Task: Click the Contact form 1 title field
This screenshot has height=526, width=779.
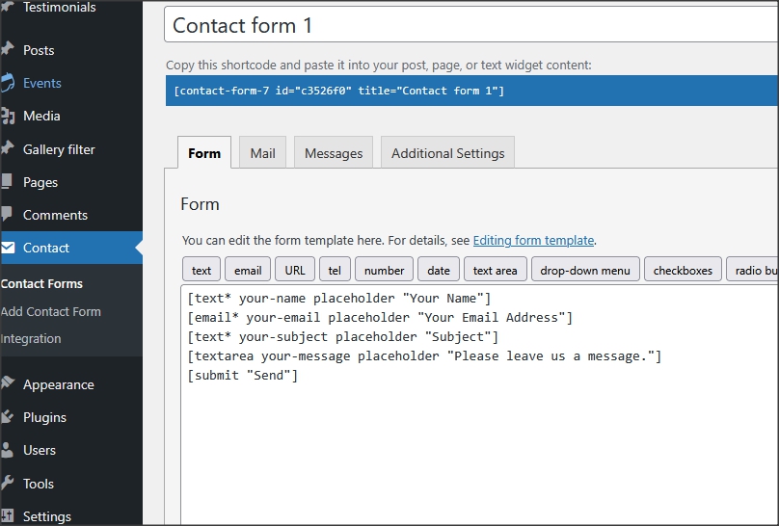Action: pos(470,25)
